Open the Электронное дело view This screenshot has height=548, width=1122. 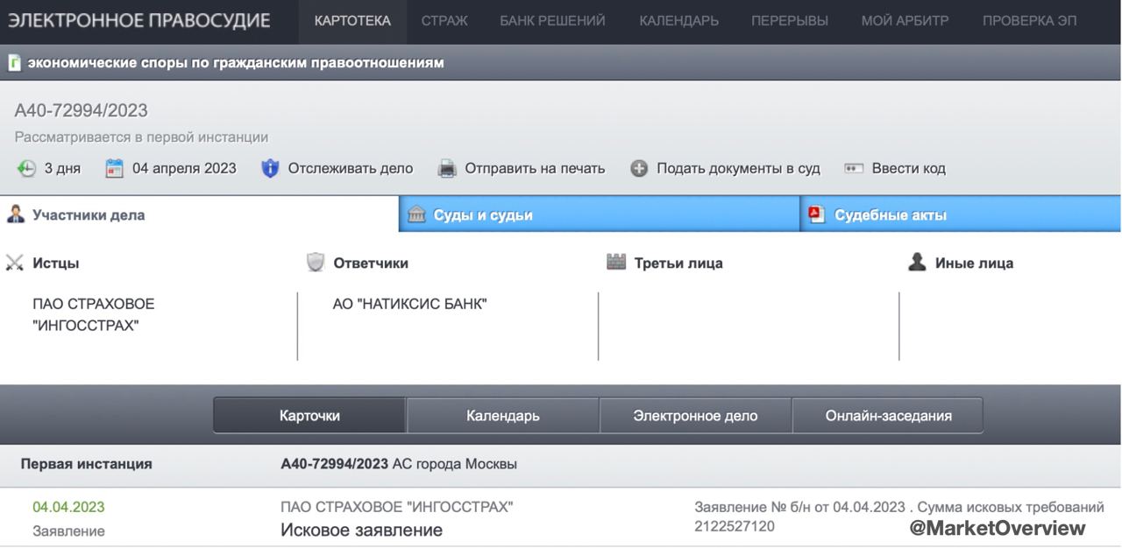coord(695,416)
